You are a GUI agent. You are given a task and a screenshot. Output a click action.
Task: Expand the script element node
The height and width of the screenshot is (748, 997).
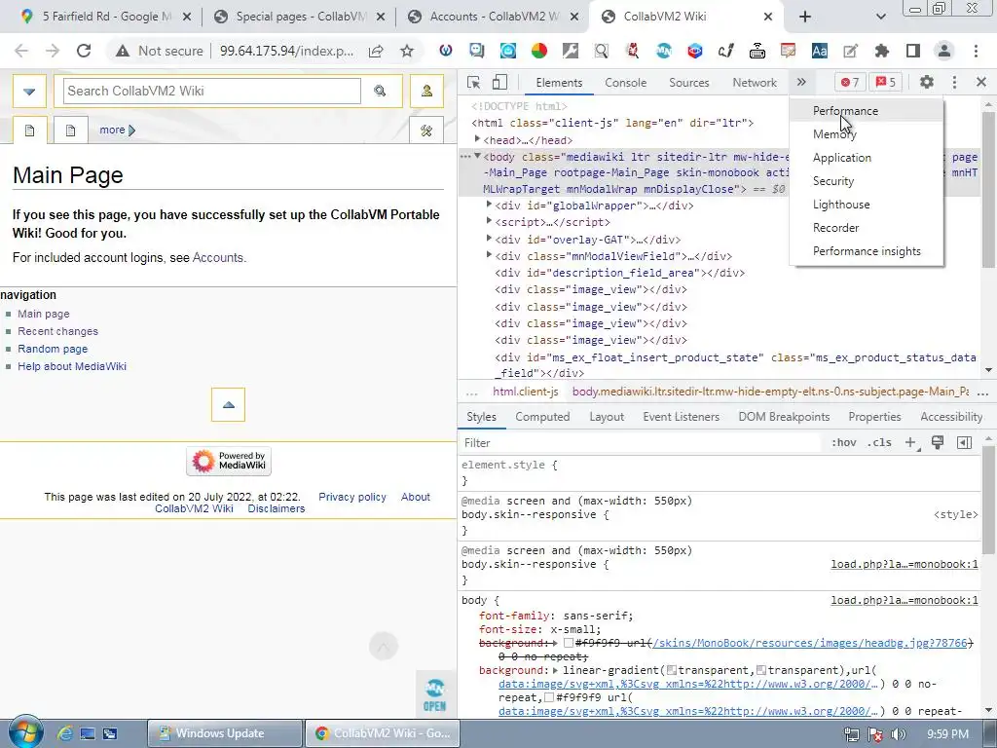coord(489,221)
